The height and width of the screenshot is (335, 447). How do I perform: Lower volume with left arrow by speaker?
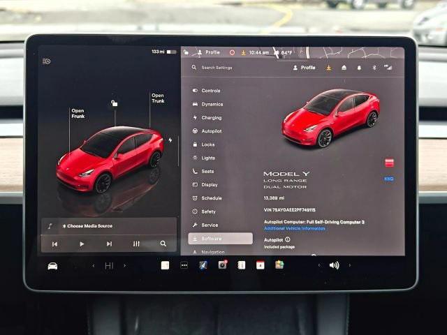pos(318,265)
